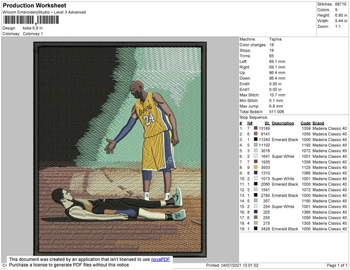Open the novaPDF link in the notice

pyautogui.click(x=160, y=260)
